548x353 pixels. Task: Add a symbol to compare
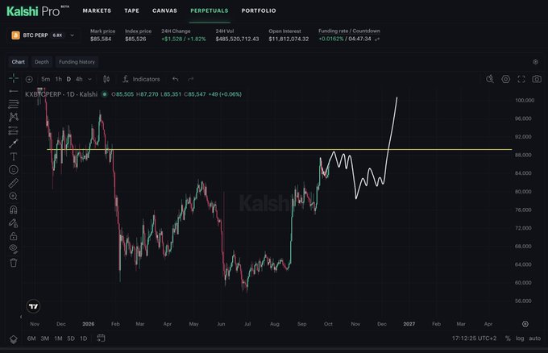pyautogui.click(x=29, y=79)
